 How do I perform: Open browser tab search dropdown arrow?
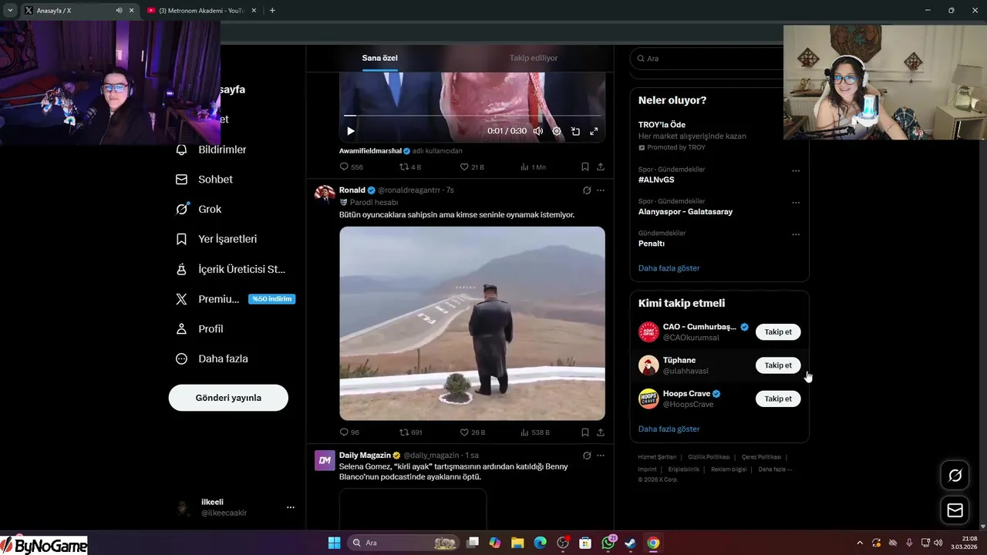pos(10,10)
